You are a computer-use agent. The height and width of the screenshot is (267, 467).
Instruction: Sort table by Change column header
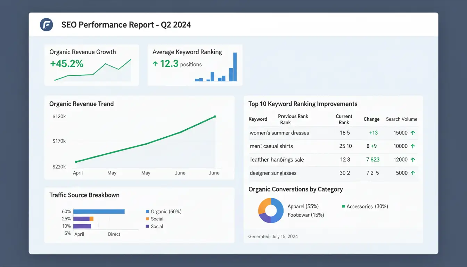pos(371,119)
